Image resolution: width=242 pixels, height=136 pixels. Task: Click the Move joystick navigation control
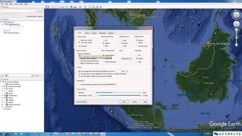pos(236,24)
